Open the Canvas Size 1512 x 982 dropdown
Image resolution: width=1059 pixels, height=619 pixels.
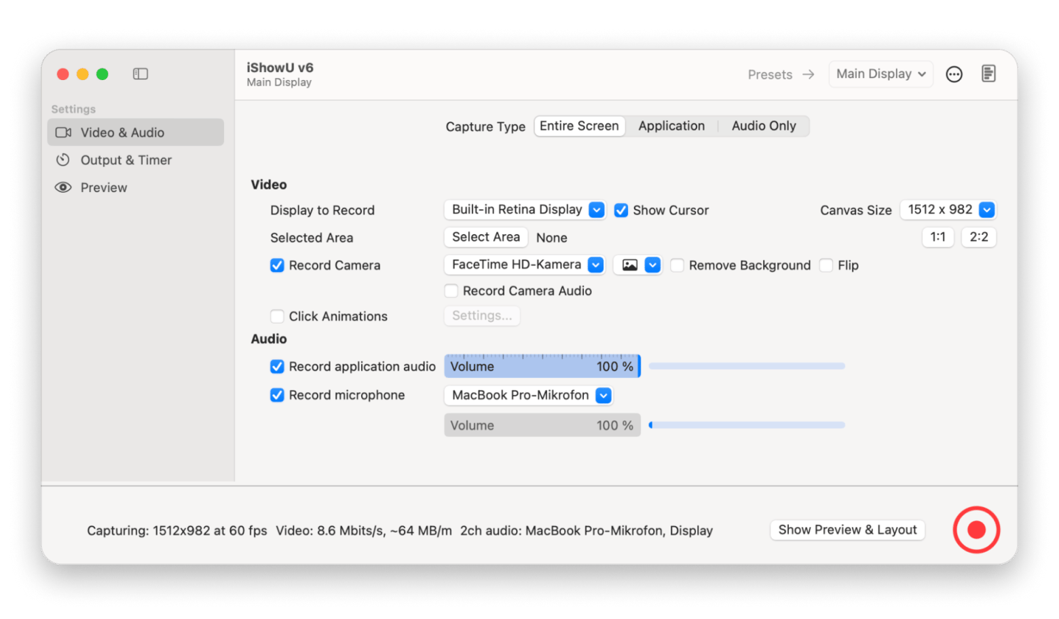click(948, 210)
